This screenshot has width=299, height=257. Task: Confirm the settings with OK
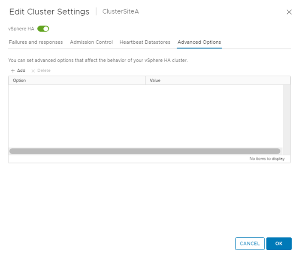(279, 243)
